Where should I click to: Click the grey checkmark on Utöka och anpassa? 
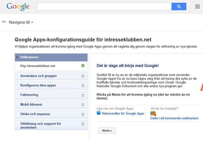(83, 114)
